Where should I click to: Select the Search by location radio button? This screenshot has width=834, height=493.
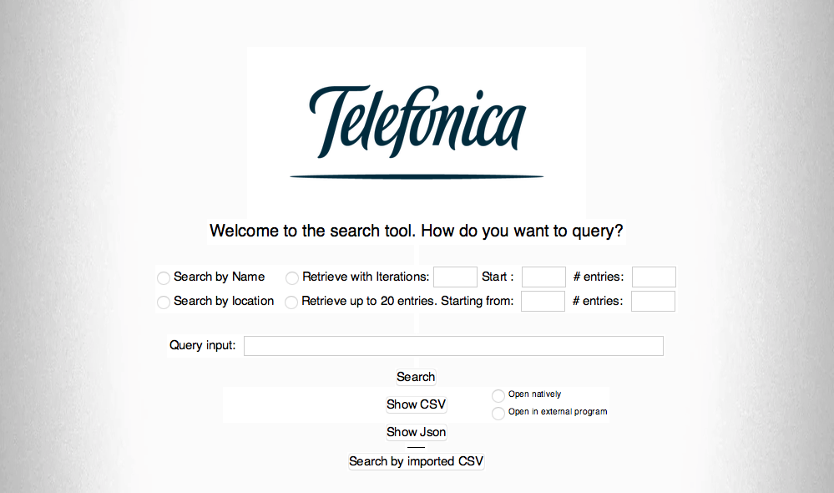coord(164,302)
